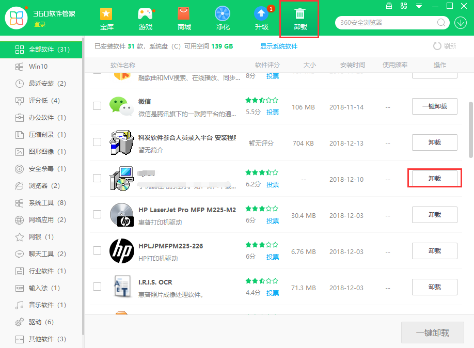Check the box next to 微信
The image size is (474, 348).
[97, 106]
